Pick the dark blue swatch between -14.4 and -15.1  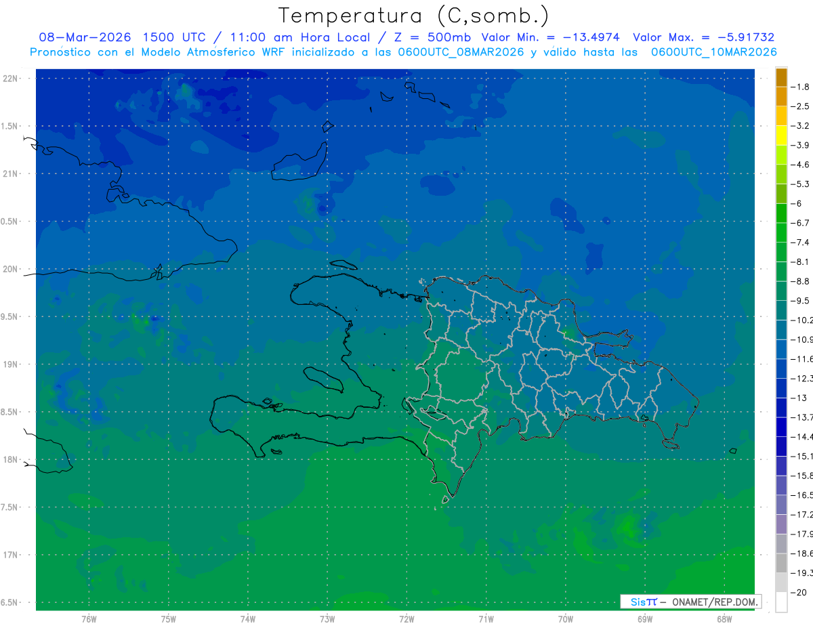[781, 446]
